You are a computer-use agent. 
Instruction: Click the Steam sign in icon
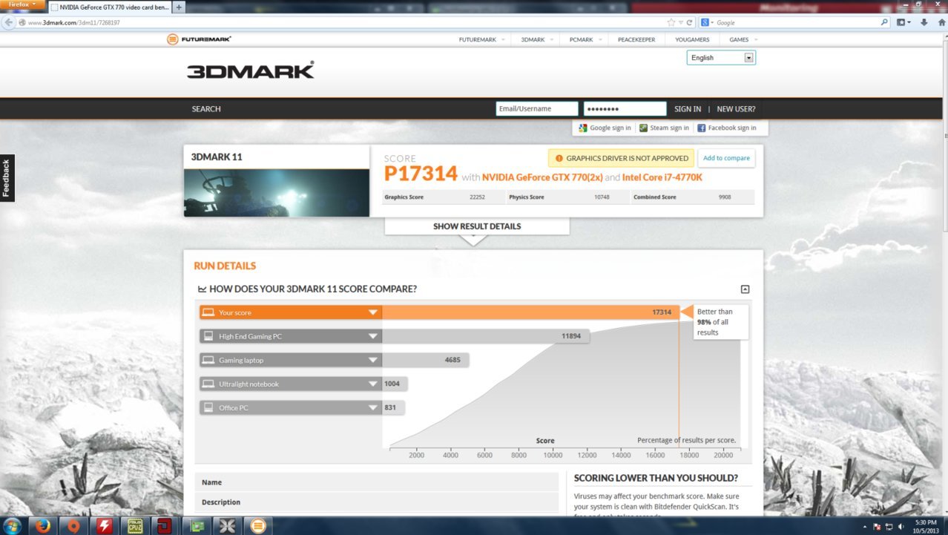point(643,128)
